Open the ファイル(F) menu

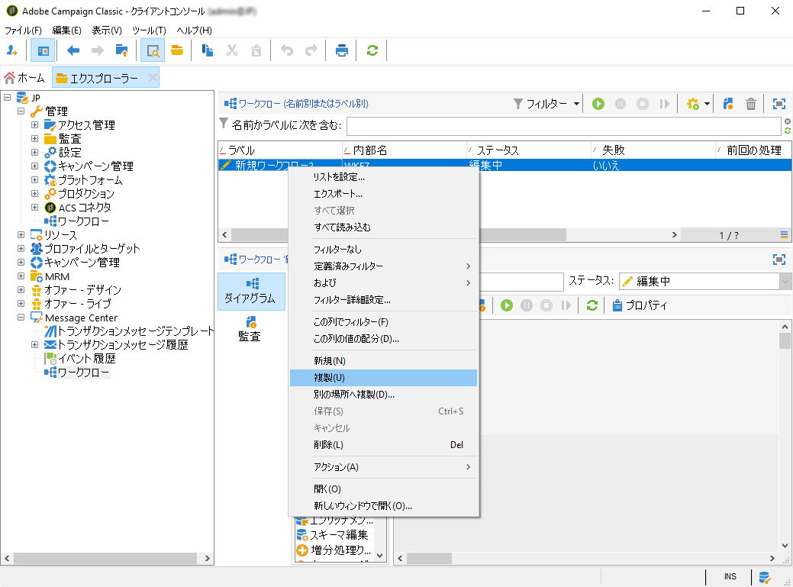coord(23,31)
